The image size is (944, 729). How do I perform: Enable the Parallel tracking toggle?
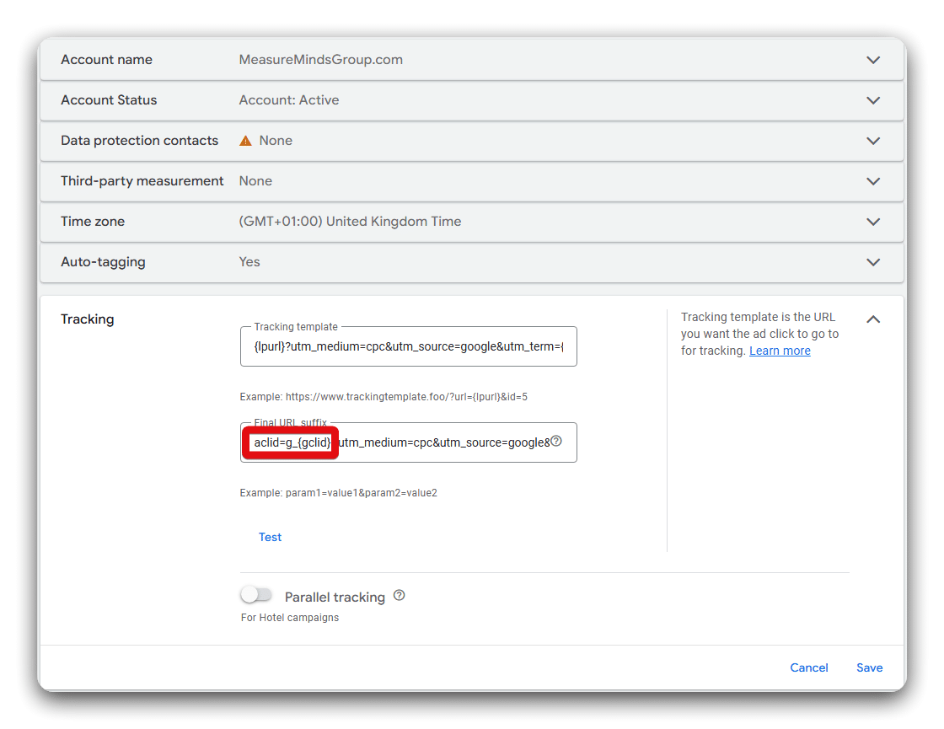256,594
